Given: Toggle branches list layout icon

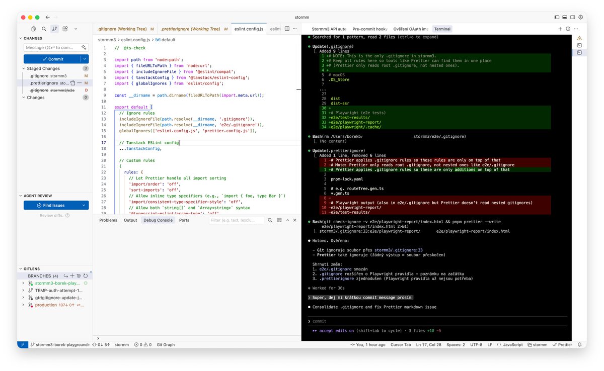Looking at the screenshot, I should 79,276.
